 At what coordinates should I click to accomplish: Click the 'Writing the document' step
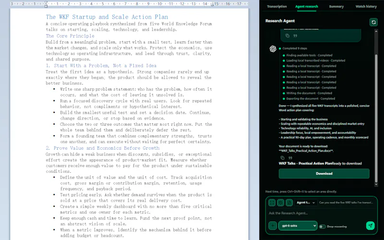click(x=309, y=93)
